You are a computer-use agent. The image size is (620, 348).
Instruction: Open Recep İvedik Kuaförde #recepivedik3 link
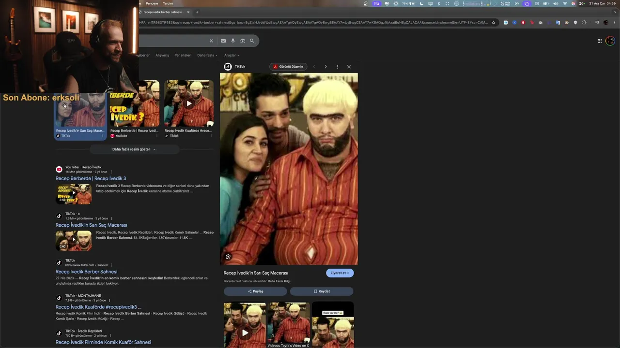(x=98, y=307)
